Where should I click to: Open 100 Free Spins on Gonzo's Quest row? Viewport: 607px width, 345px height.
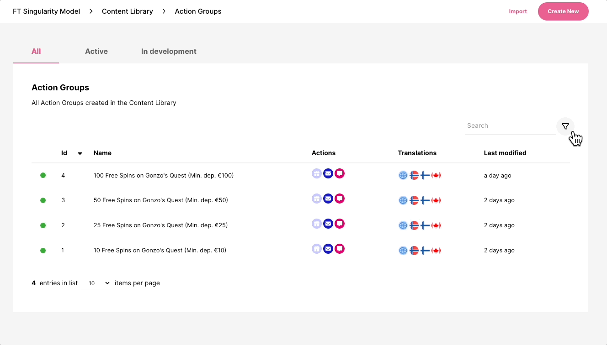click(164, 176)
